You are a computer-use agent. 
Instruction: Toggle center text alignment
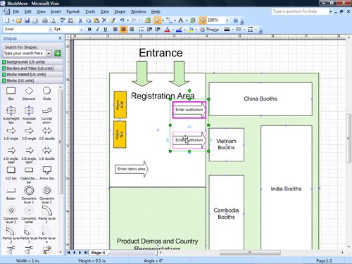pos(123,30)
